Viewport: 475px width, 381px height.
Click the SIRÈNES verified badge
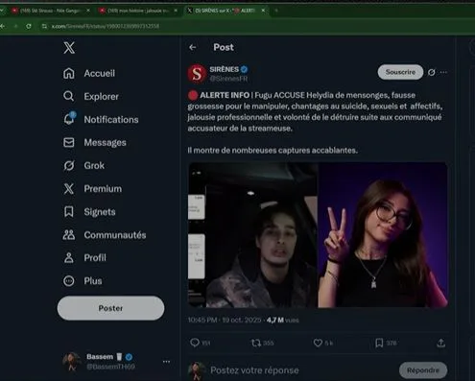point(245,69)
